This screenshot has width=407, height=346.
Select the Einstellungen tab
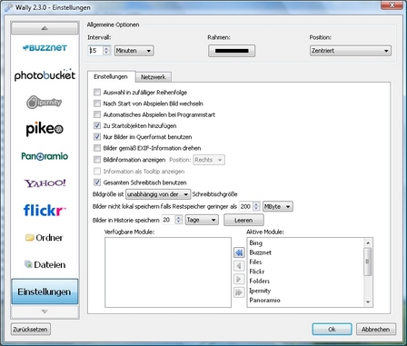click(x=111, y=76)
